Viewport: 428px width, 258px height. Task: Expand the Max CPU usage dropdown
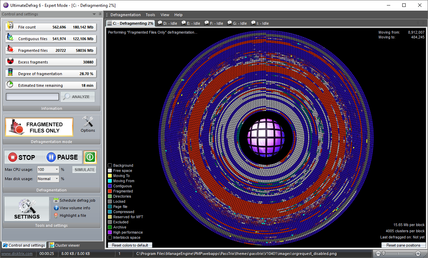[x=57, y=169]
